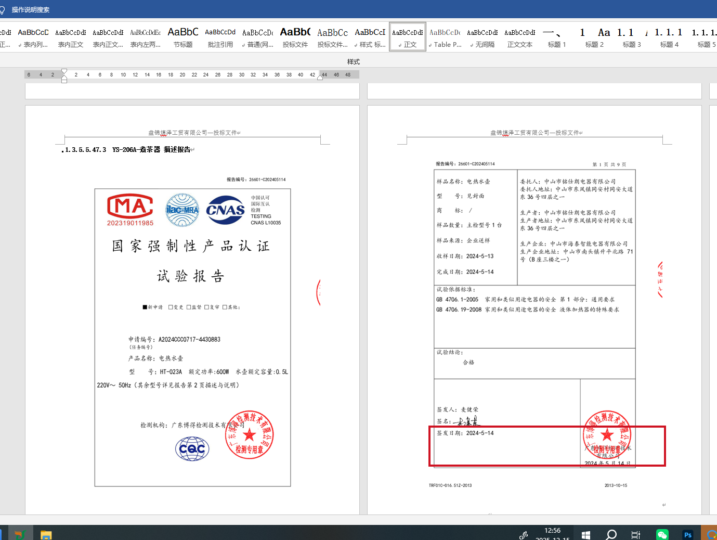Screen dimensions: 717x540
Task: Click the 操作说明搜索 search box
Action: tap(31, 10)
